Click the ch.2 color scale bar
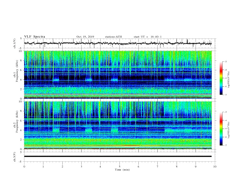 (x=221, y=129)
